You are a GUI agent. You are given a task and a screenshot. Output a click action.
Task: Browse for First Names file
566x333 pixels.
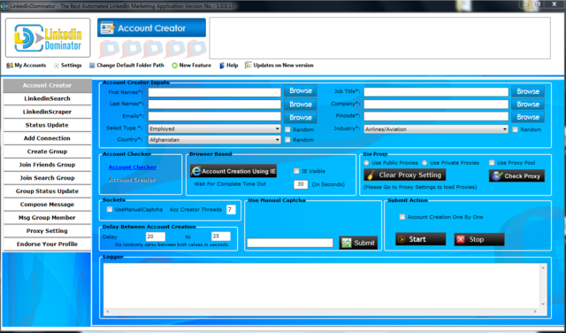301,90
